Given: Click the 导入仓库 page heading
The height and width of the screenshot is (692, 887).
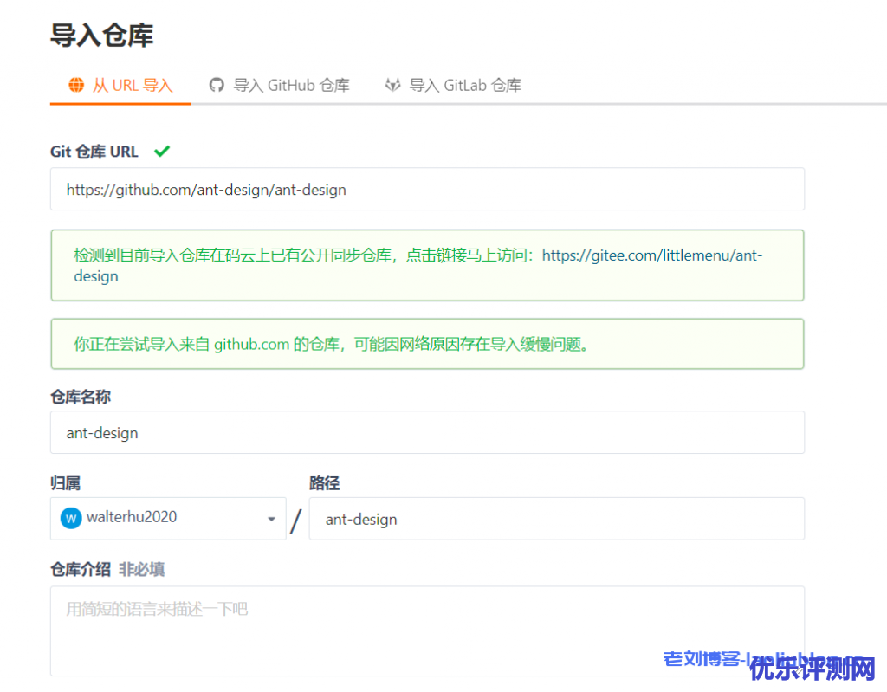Looking at the screenshot, I should point(102,36).
